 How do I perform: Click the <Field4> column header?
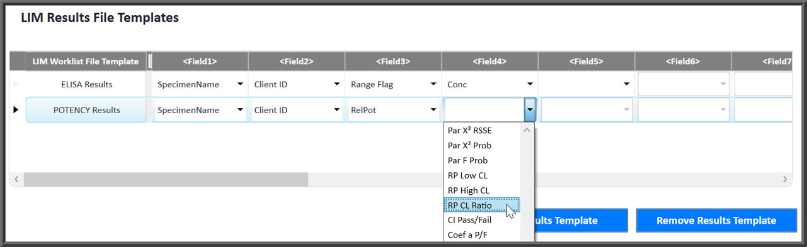click(x=489, y=61)
